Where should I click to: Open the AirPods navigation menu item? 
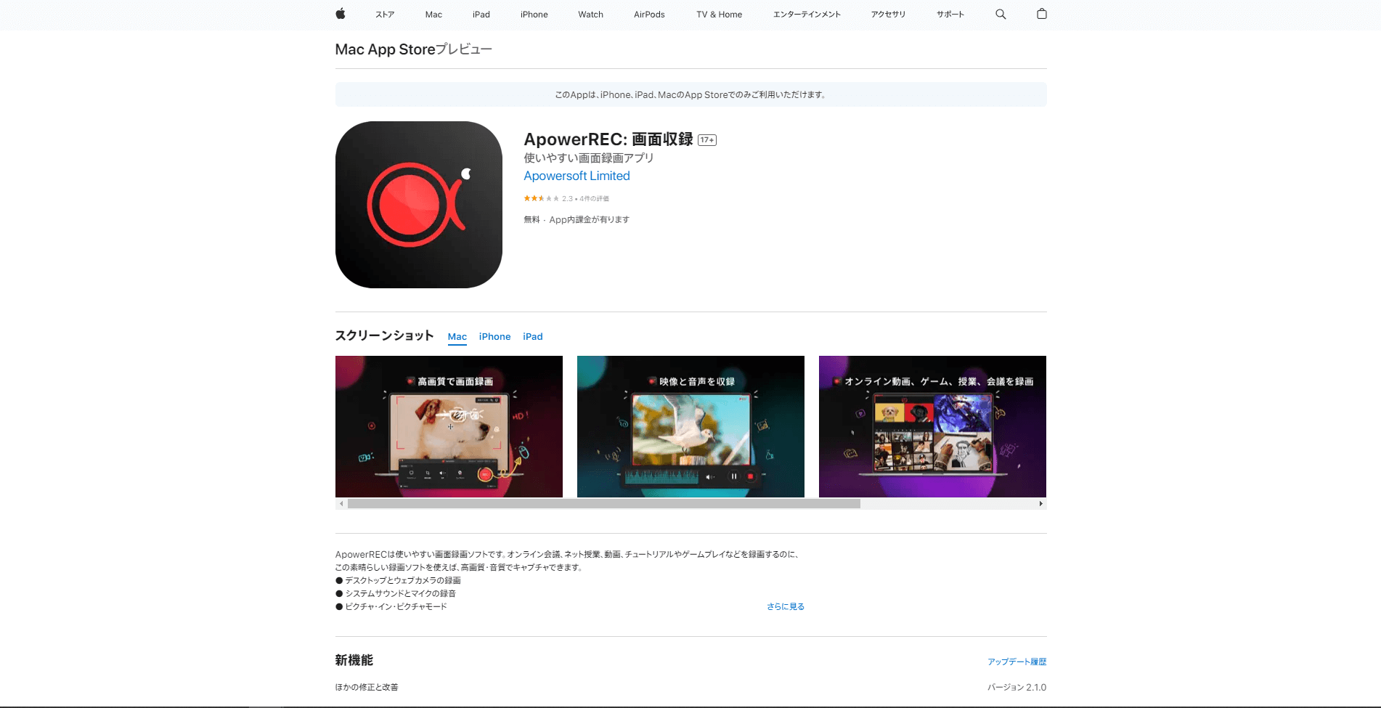[649, 15]
